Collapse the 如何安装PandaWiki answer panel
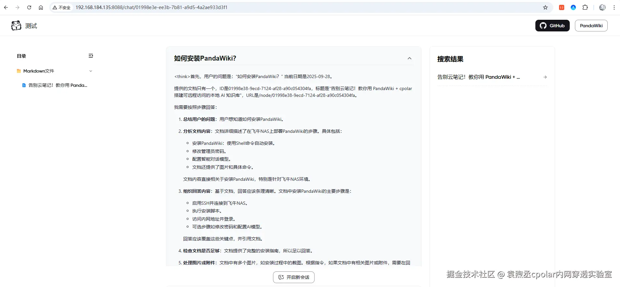This screenshot has width=620, height=287. [410, 58]
